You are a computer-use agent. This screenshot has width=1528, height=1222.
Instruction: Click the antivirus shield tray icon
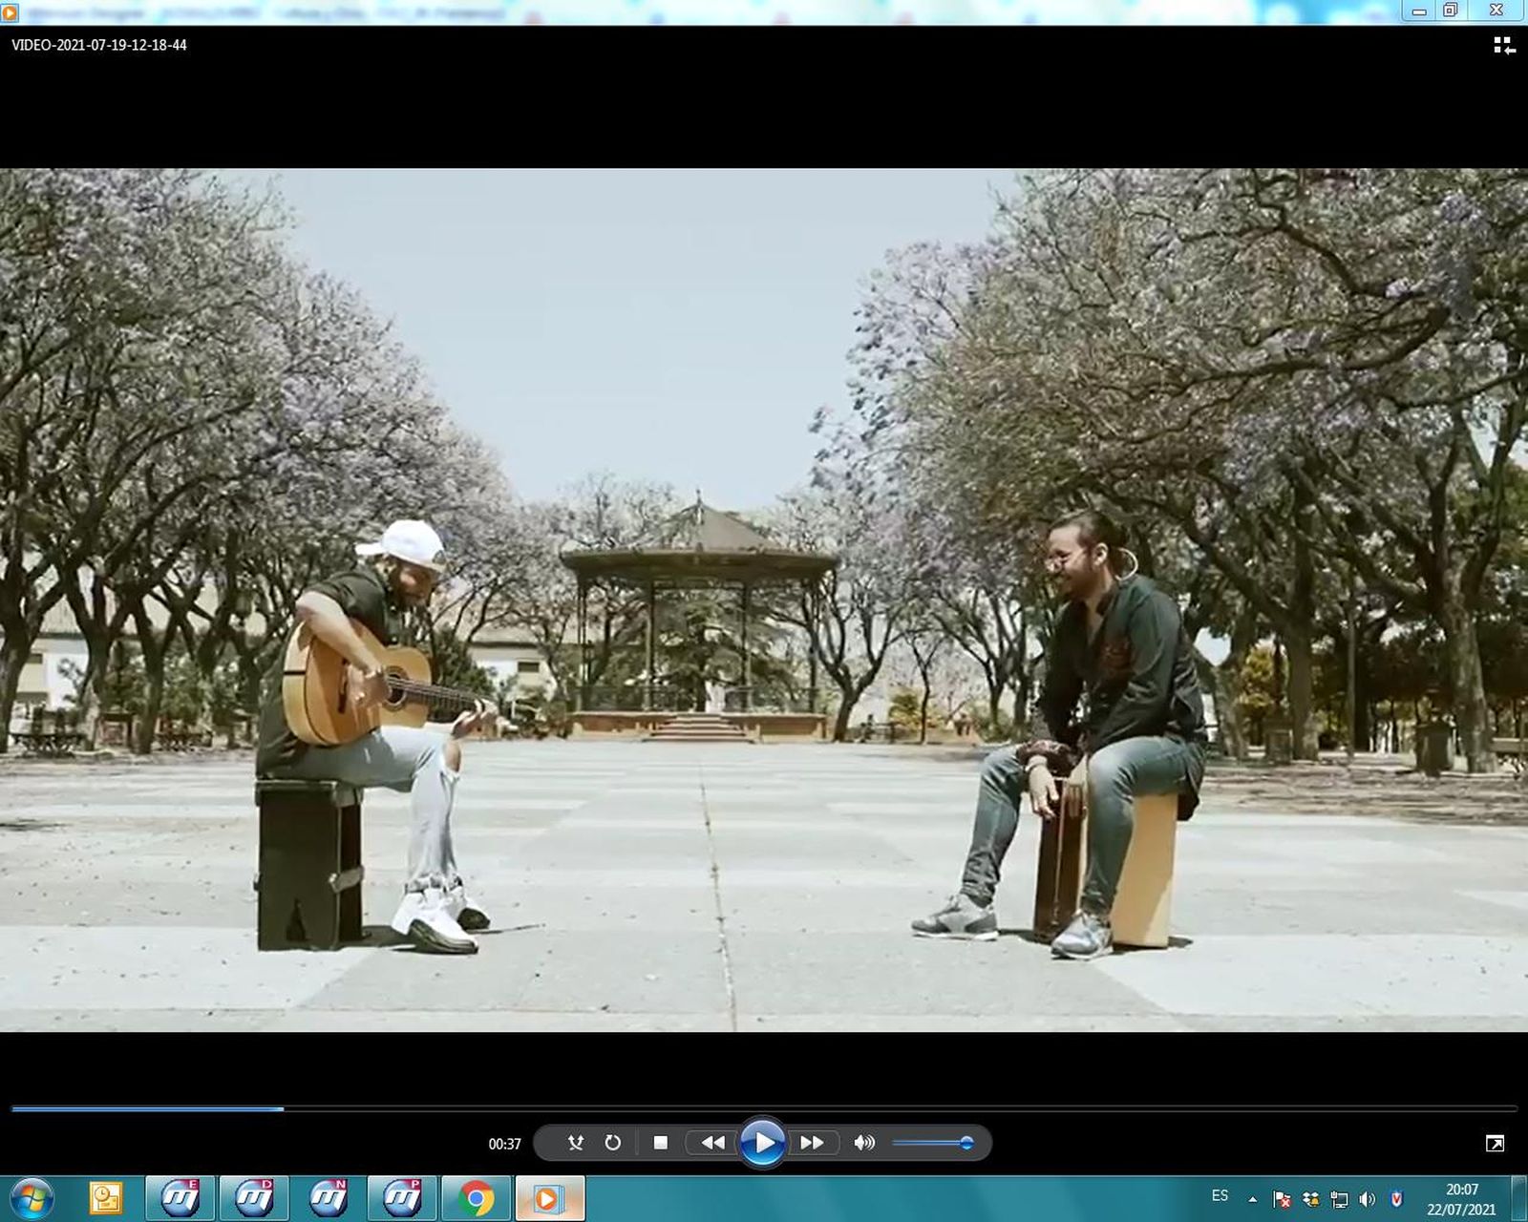pos(1396,1199)
